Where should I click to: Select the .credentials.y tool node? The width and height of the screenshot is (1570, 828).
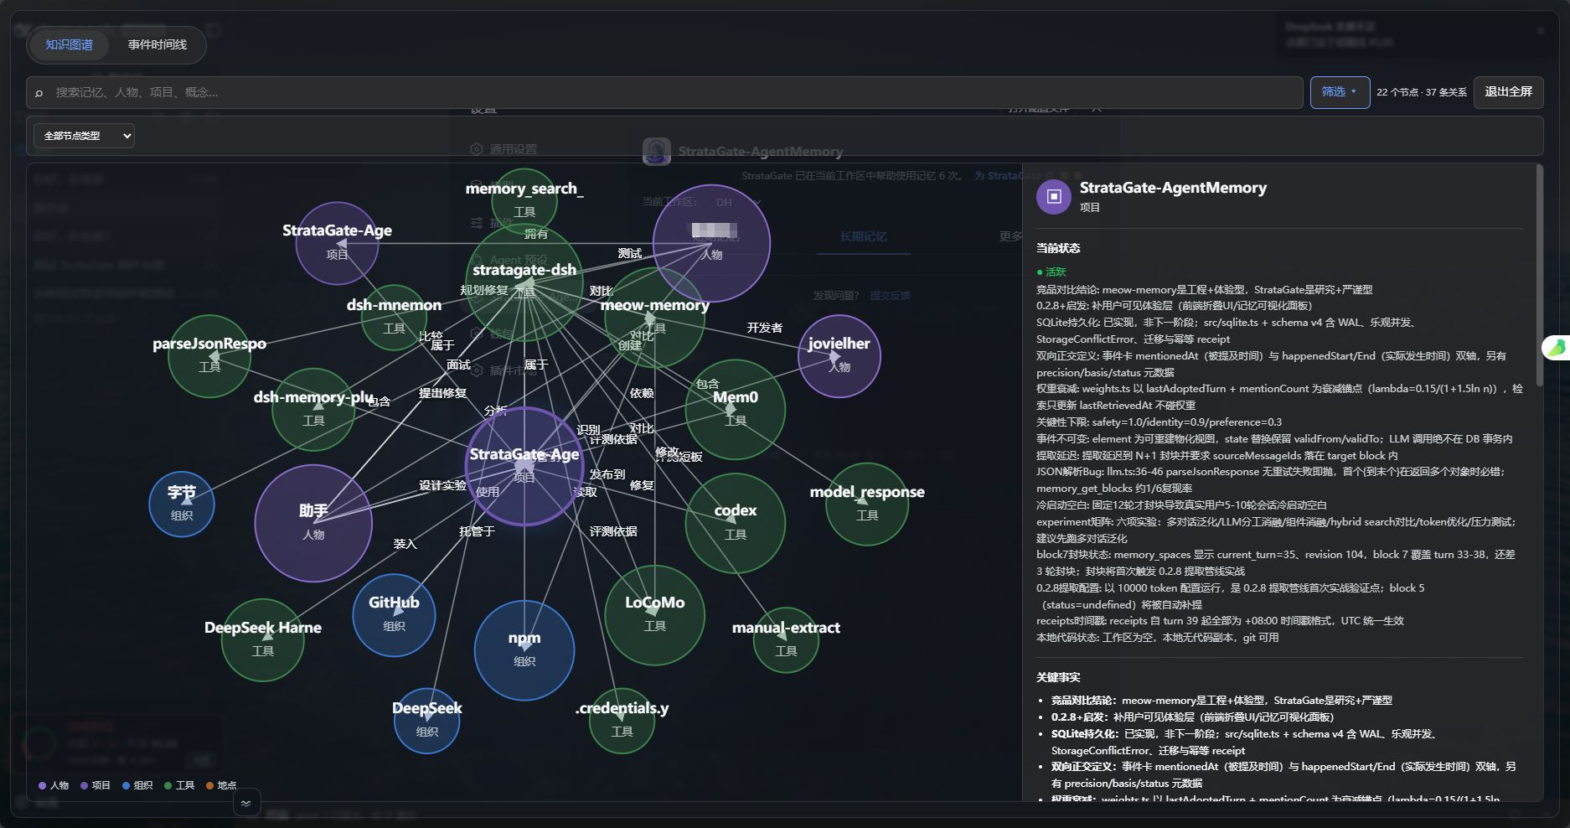point(622,720)
